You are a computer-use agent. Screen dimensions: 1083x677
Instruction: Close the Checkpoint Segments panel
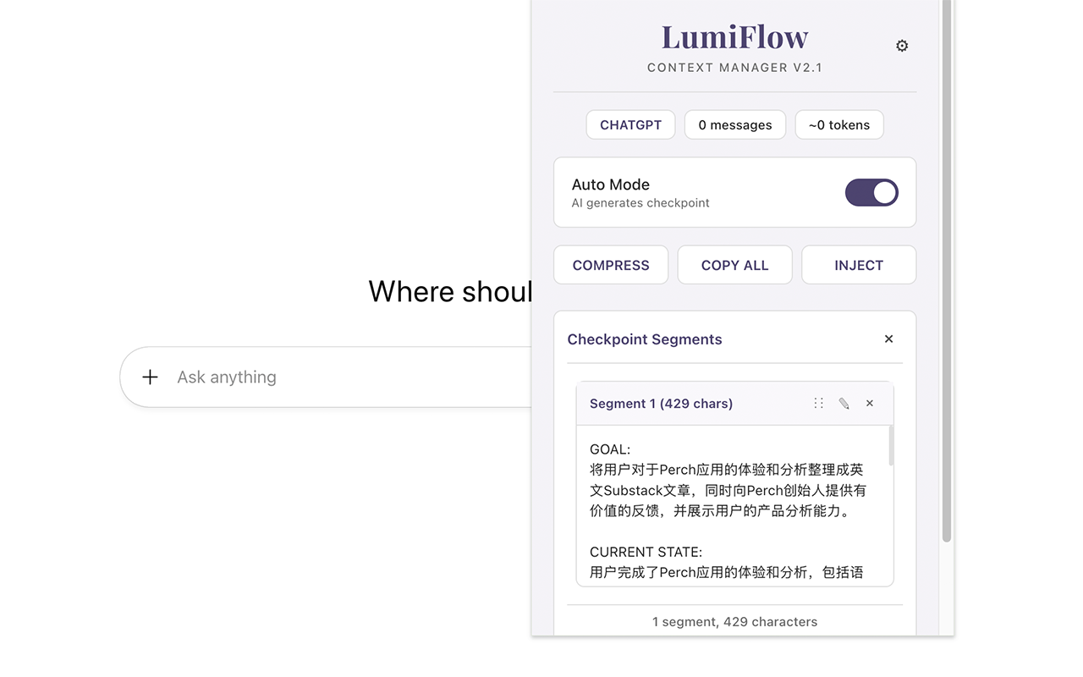[x=888, y=338]
